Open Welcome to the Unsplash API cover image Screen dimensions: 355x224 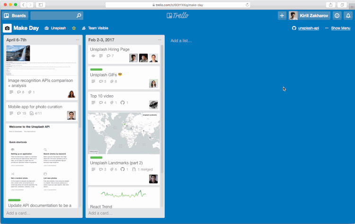point(42,160)
